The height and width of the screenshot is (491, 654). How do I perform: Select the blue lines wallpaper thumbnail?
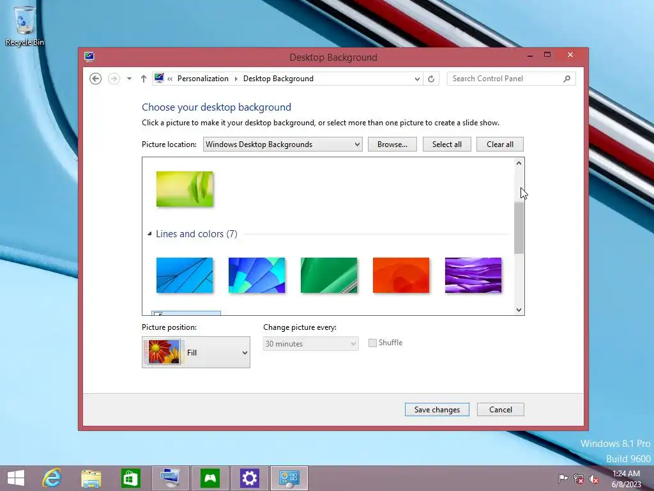tap(185, 275)
